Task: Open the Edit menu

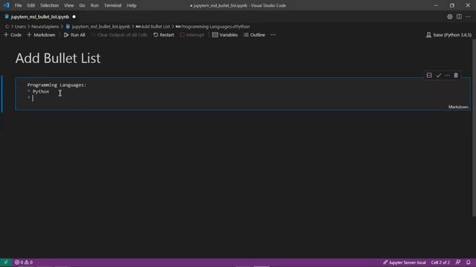Action: 30,5
